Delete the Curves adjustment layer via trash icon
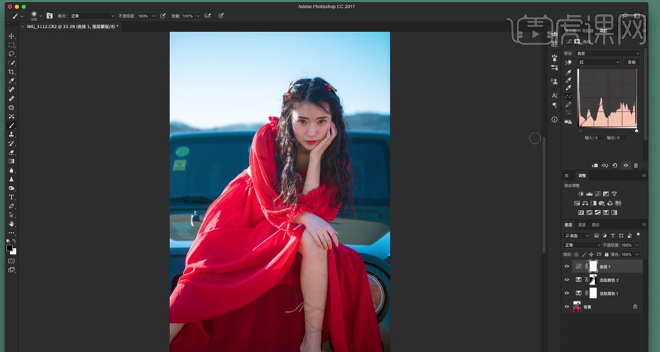The width and height of the screenshot is (660, 352). 635,165
